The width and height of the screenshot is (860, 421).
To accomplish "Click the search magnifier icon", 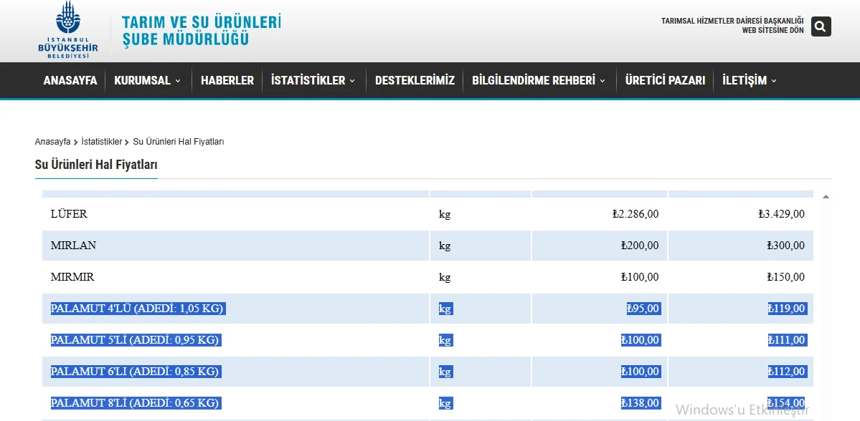I will [821, 26].
